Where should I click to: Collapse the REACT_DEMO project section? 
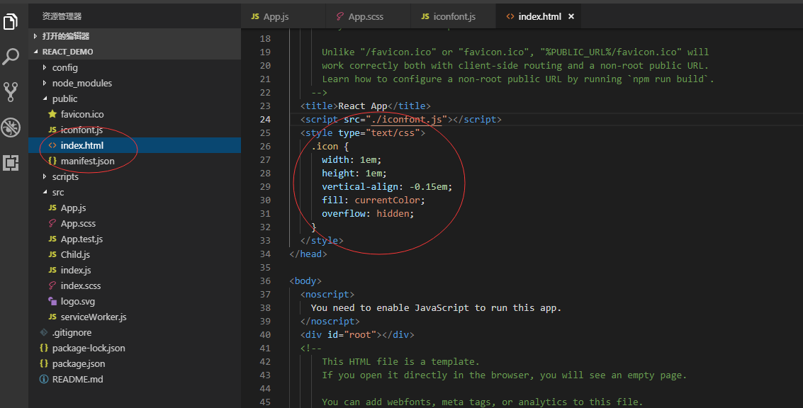coord(67,52)
